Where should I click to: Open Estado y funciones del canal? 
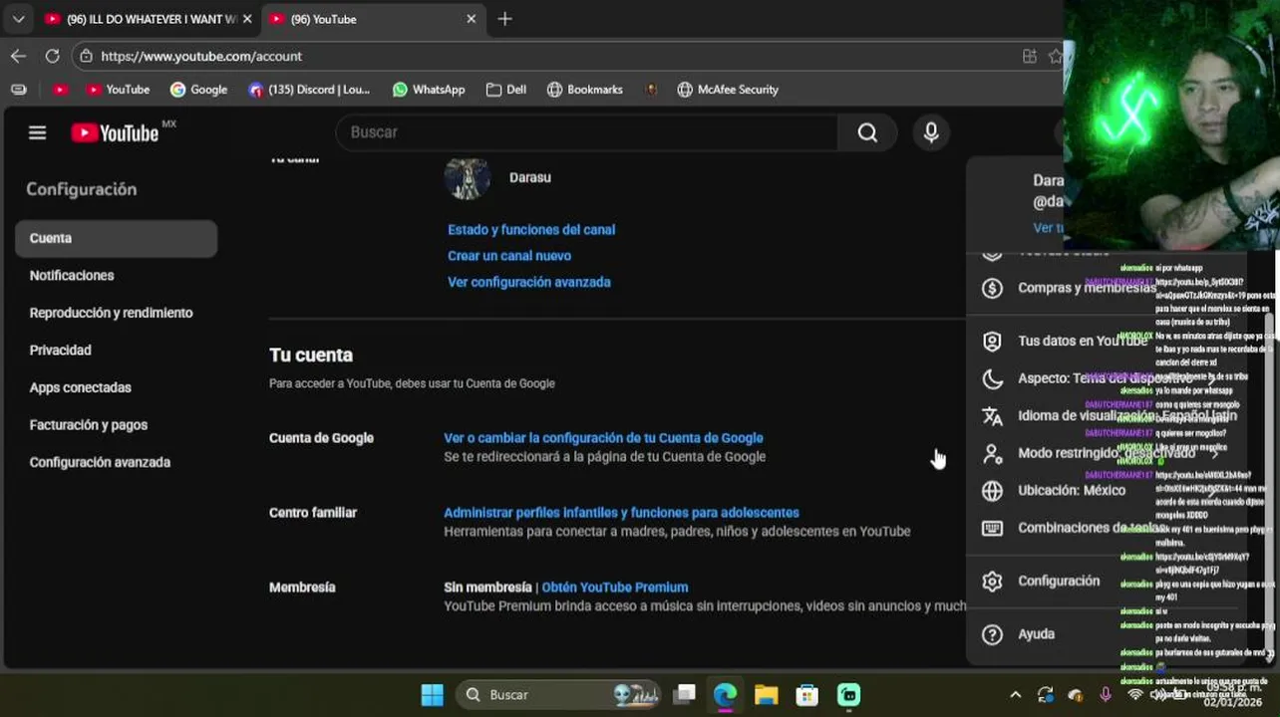pos(531,230)
